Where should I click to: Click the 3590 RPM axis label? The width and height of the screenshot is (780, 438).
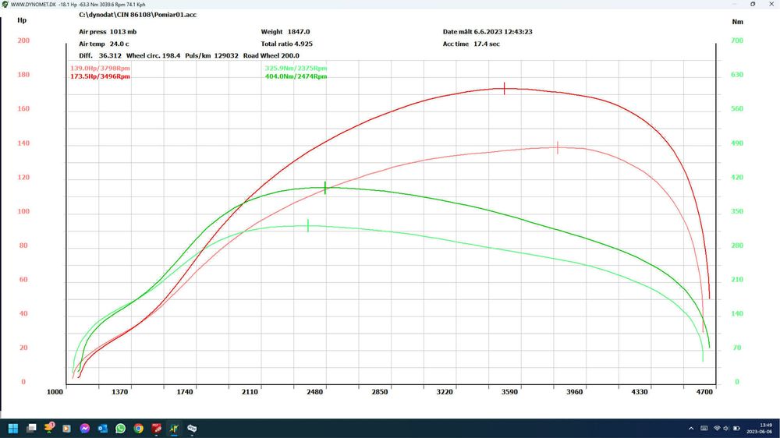pos(509,392)
